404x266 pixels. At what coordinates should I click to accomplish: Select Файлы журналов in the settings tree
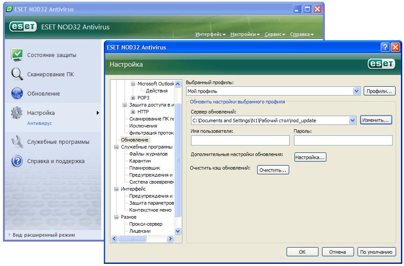[148, 154]
